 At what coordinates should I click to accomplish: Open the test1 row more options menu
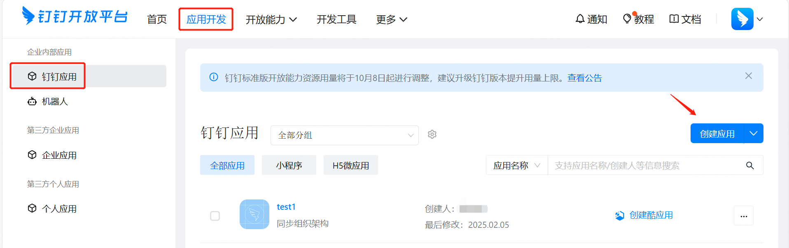coord(744,216)
